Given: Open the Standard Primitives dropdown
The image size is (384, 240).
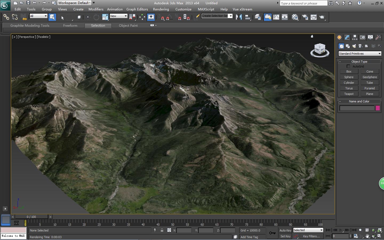Looking at the screenshot, I should (x=359, y=54).
